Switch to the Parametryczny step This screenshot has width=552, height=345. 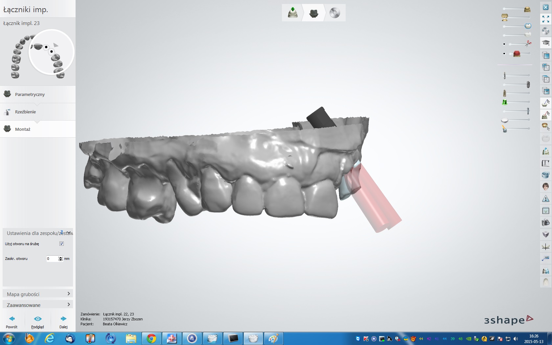[x=30, y=94]
